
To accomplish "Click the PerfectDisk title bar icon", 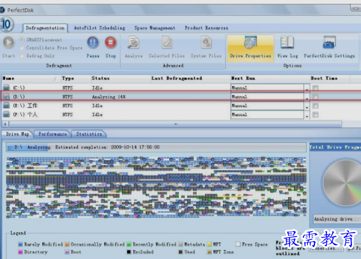I will tap(2, 10).
